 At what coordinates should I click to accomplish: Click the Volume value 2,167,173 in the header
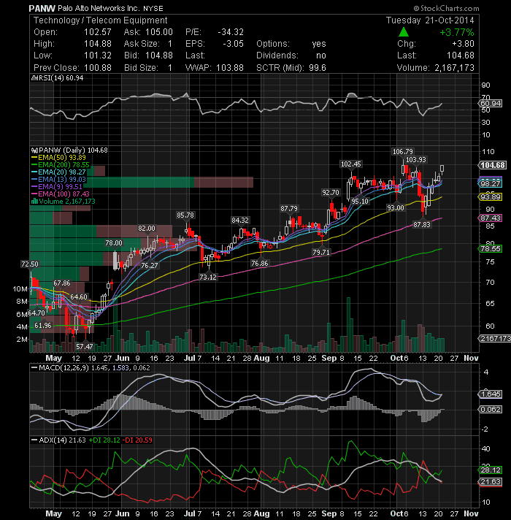click(x=454, y=68)
